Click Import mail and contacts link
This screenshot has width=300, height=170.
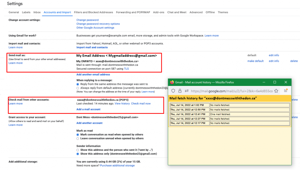92,47
